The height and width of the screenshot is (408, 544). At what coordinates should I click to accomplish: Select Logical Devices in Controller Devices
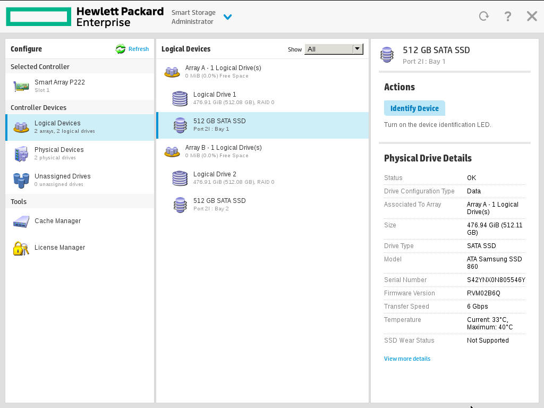[80, 127]
